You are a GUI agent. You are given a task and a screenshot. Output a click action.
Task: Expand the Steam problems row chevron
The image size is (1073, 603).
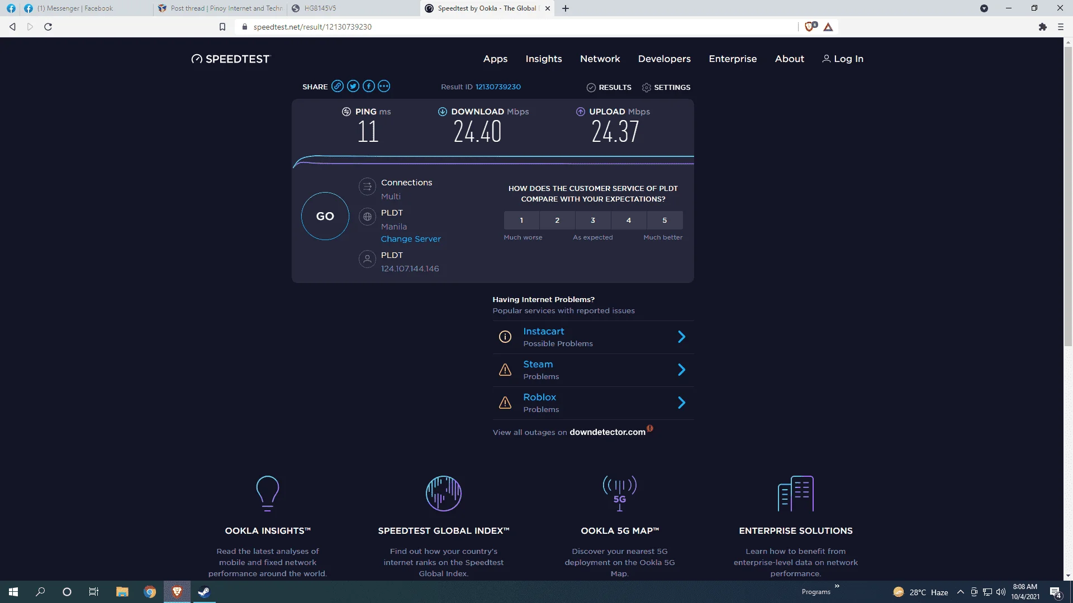681,370
